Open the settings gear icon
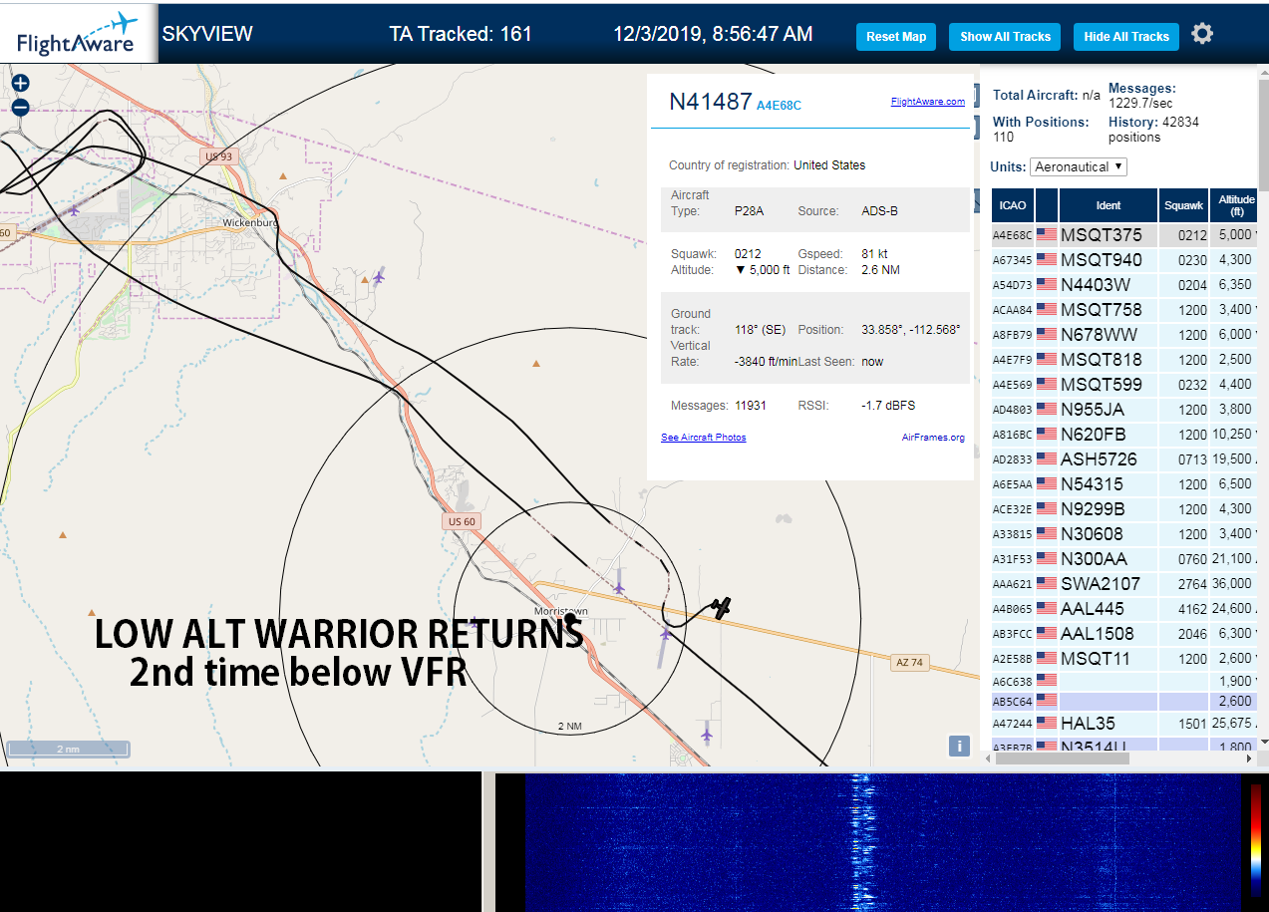The height and width of the screenshot is (912, 1269). [1203, 34]
